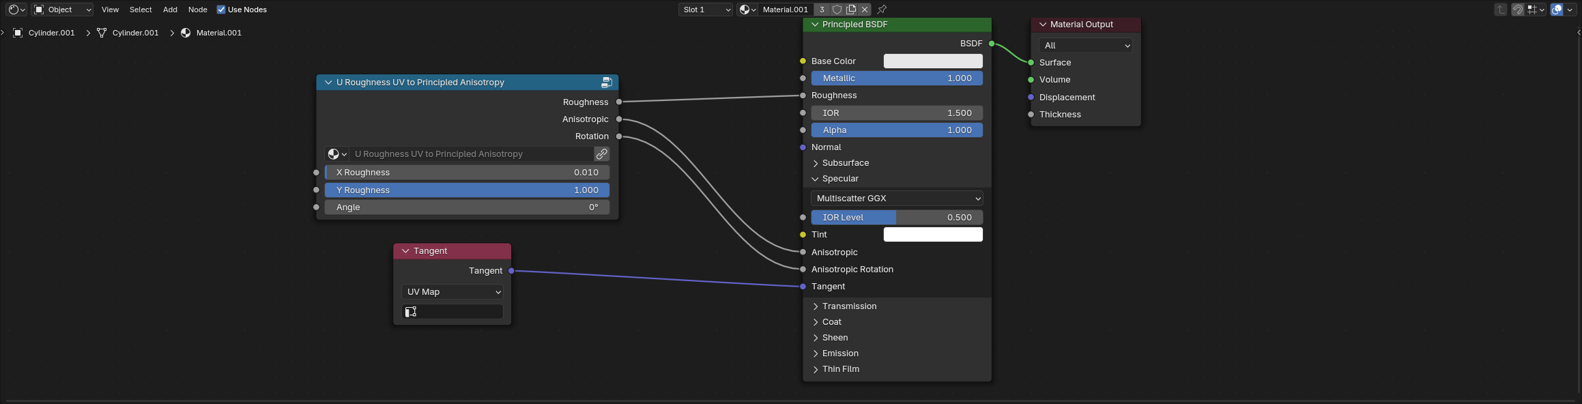Click the Tangent node output socket
This screenshot has height=404, width=1582.
click(x=511, y=271)
